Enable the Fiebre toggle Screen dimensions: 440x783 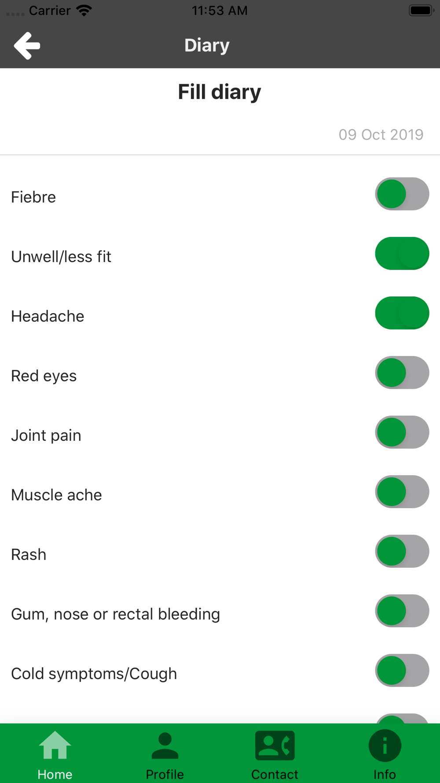click(402, 194)
